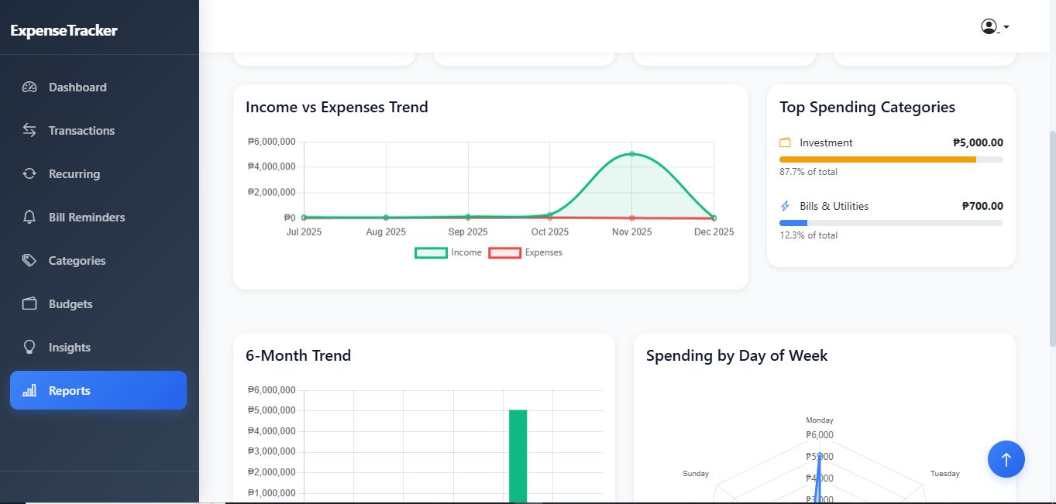Click the Investment category wallet icon

tap(785, 142)
